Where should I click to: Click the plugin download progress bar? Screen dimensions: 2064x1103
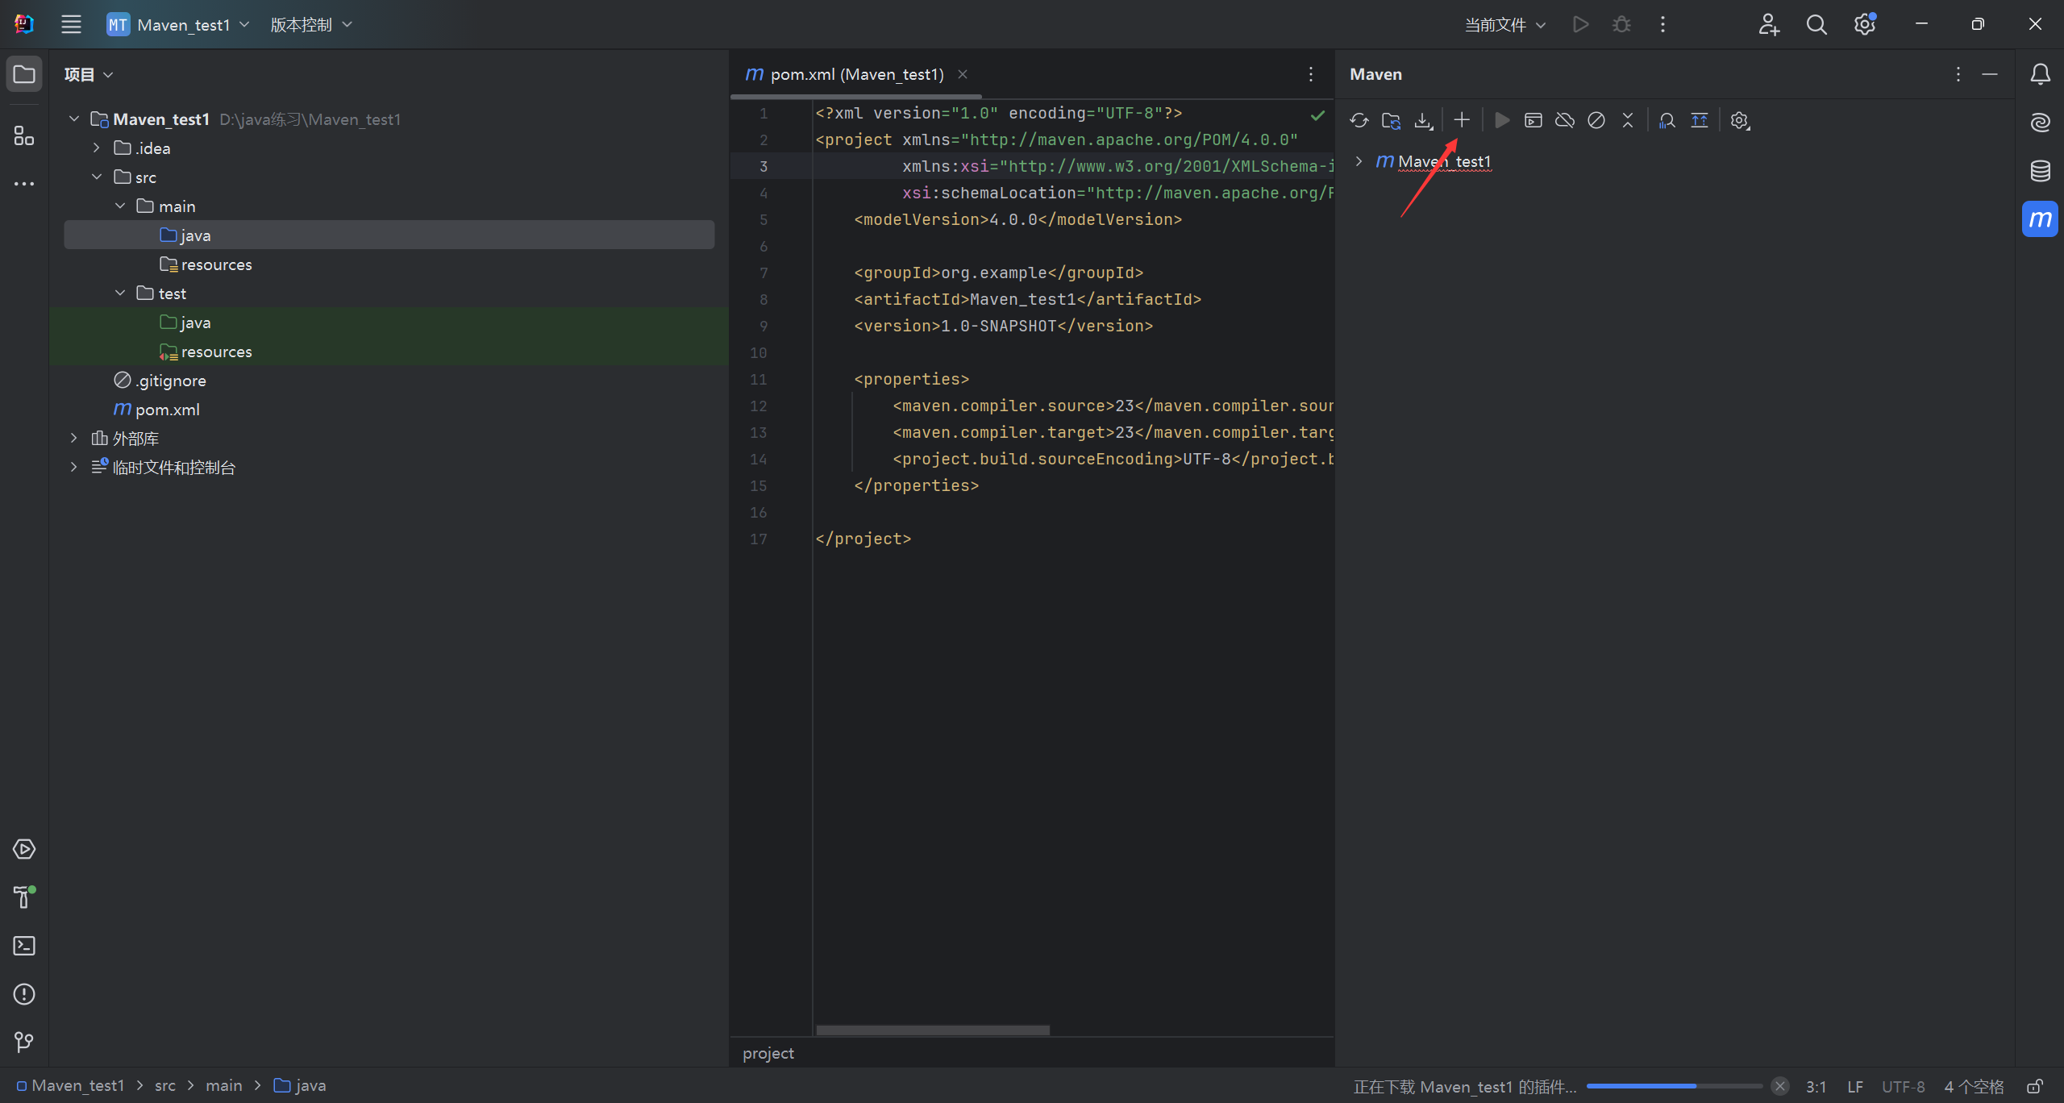[1674, 1086]
